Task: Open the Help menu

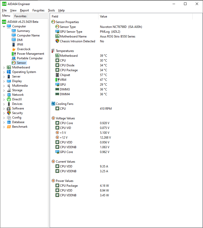Action: pyautogui.click(x=61, y=10)
